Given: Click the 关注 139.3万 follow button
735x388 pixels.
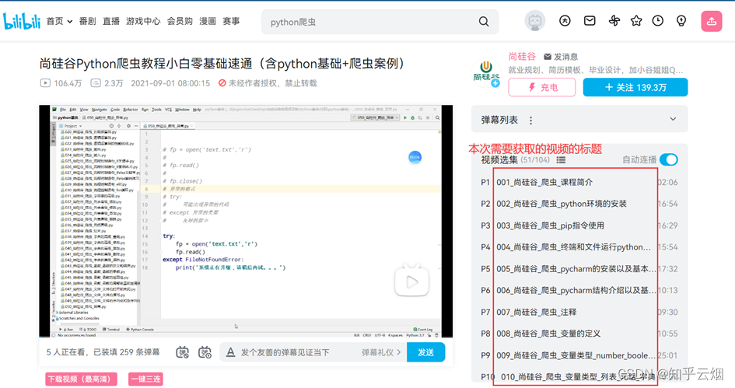Looking at the screenshot, I should click(x=635, y=87).
